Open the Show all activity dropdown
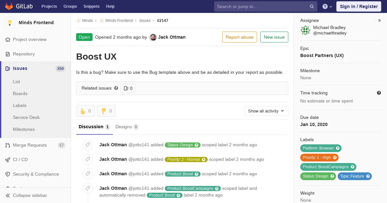Viewport: 387px width, 203px height. click(x=266, y=111)
